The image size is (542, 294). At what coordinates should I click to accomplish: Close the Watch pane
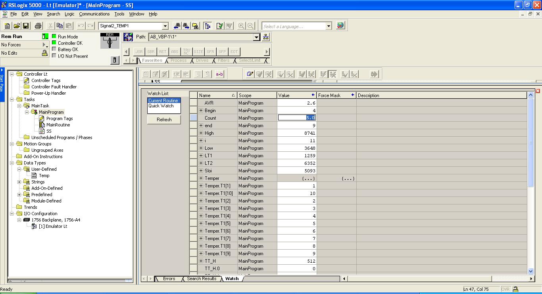point(538,91)
